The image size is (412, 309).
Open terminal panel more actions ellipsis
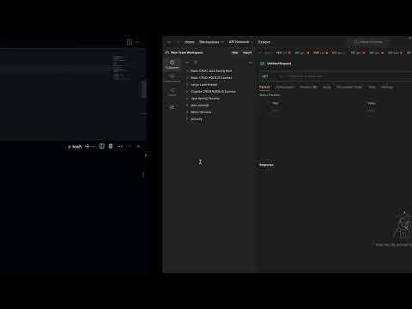[x=120, y=147]
